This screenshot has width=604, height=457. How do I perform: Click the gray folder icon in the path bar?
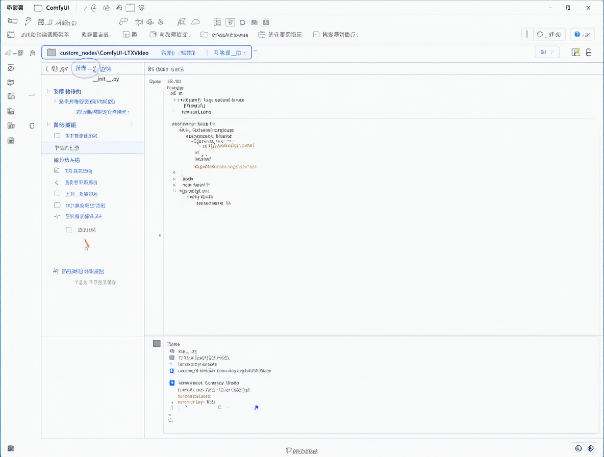tap(52, 53)
